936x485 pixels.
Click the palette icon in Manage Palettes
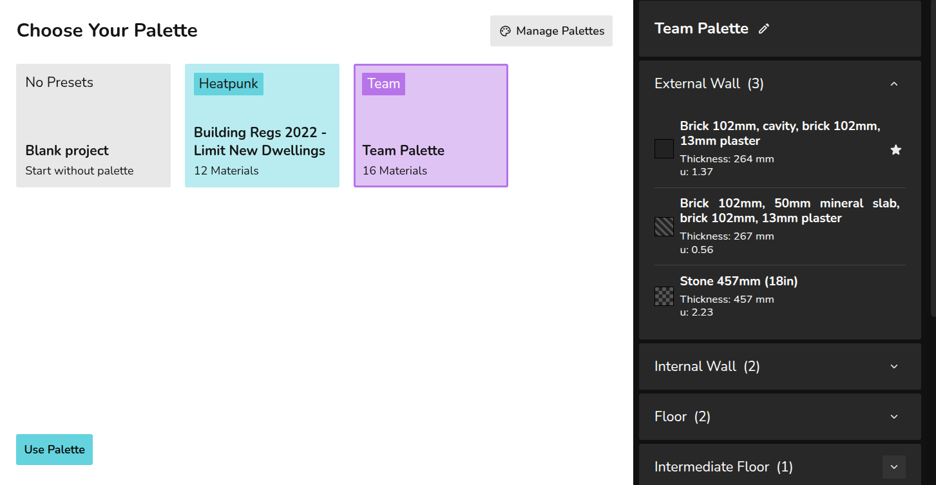coord(505,31)
